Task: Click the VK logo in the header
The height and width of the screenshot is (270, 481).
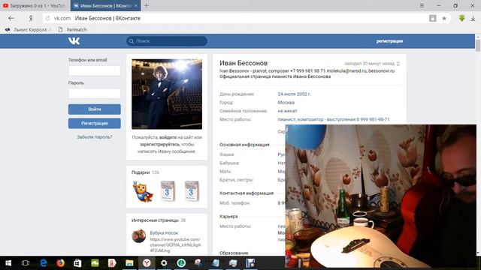Action: pyautogui.click(x=74, y=41)
